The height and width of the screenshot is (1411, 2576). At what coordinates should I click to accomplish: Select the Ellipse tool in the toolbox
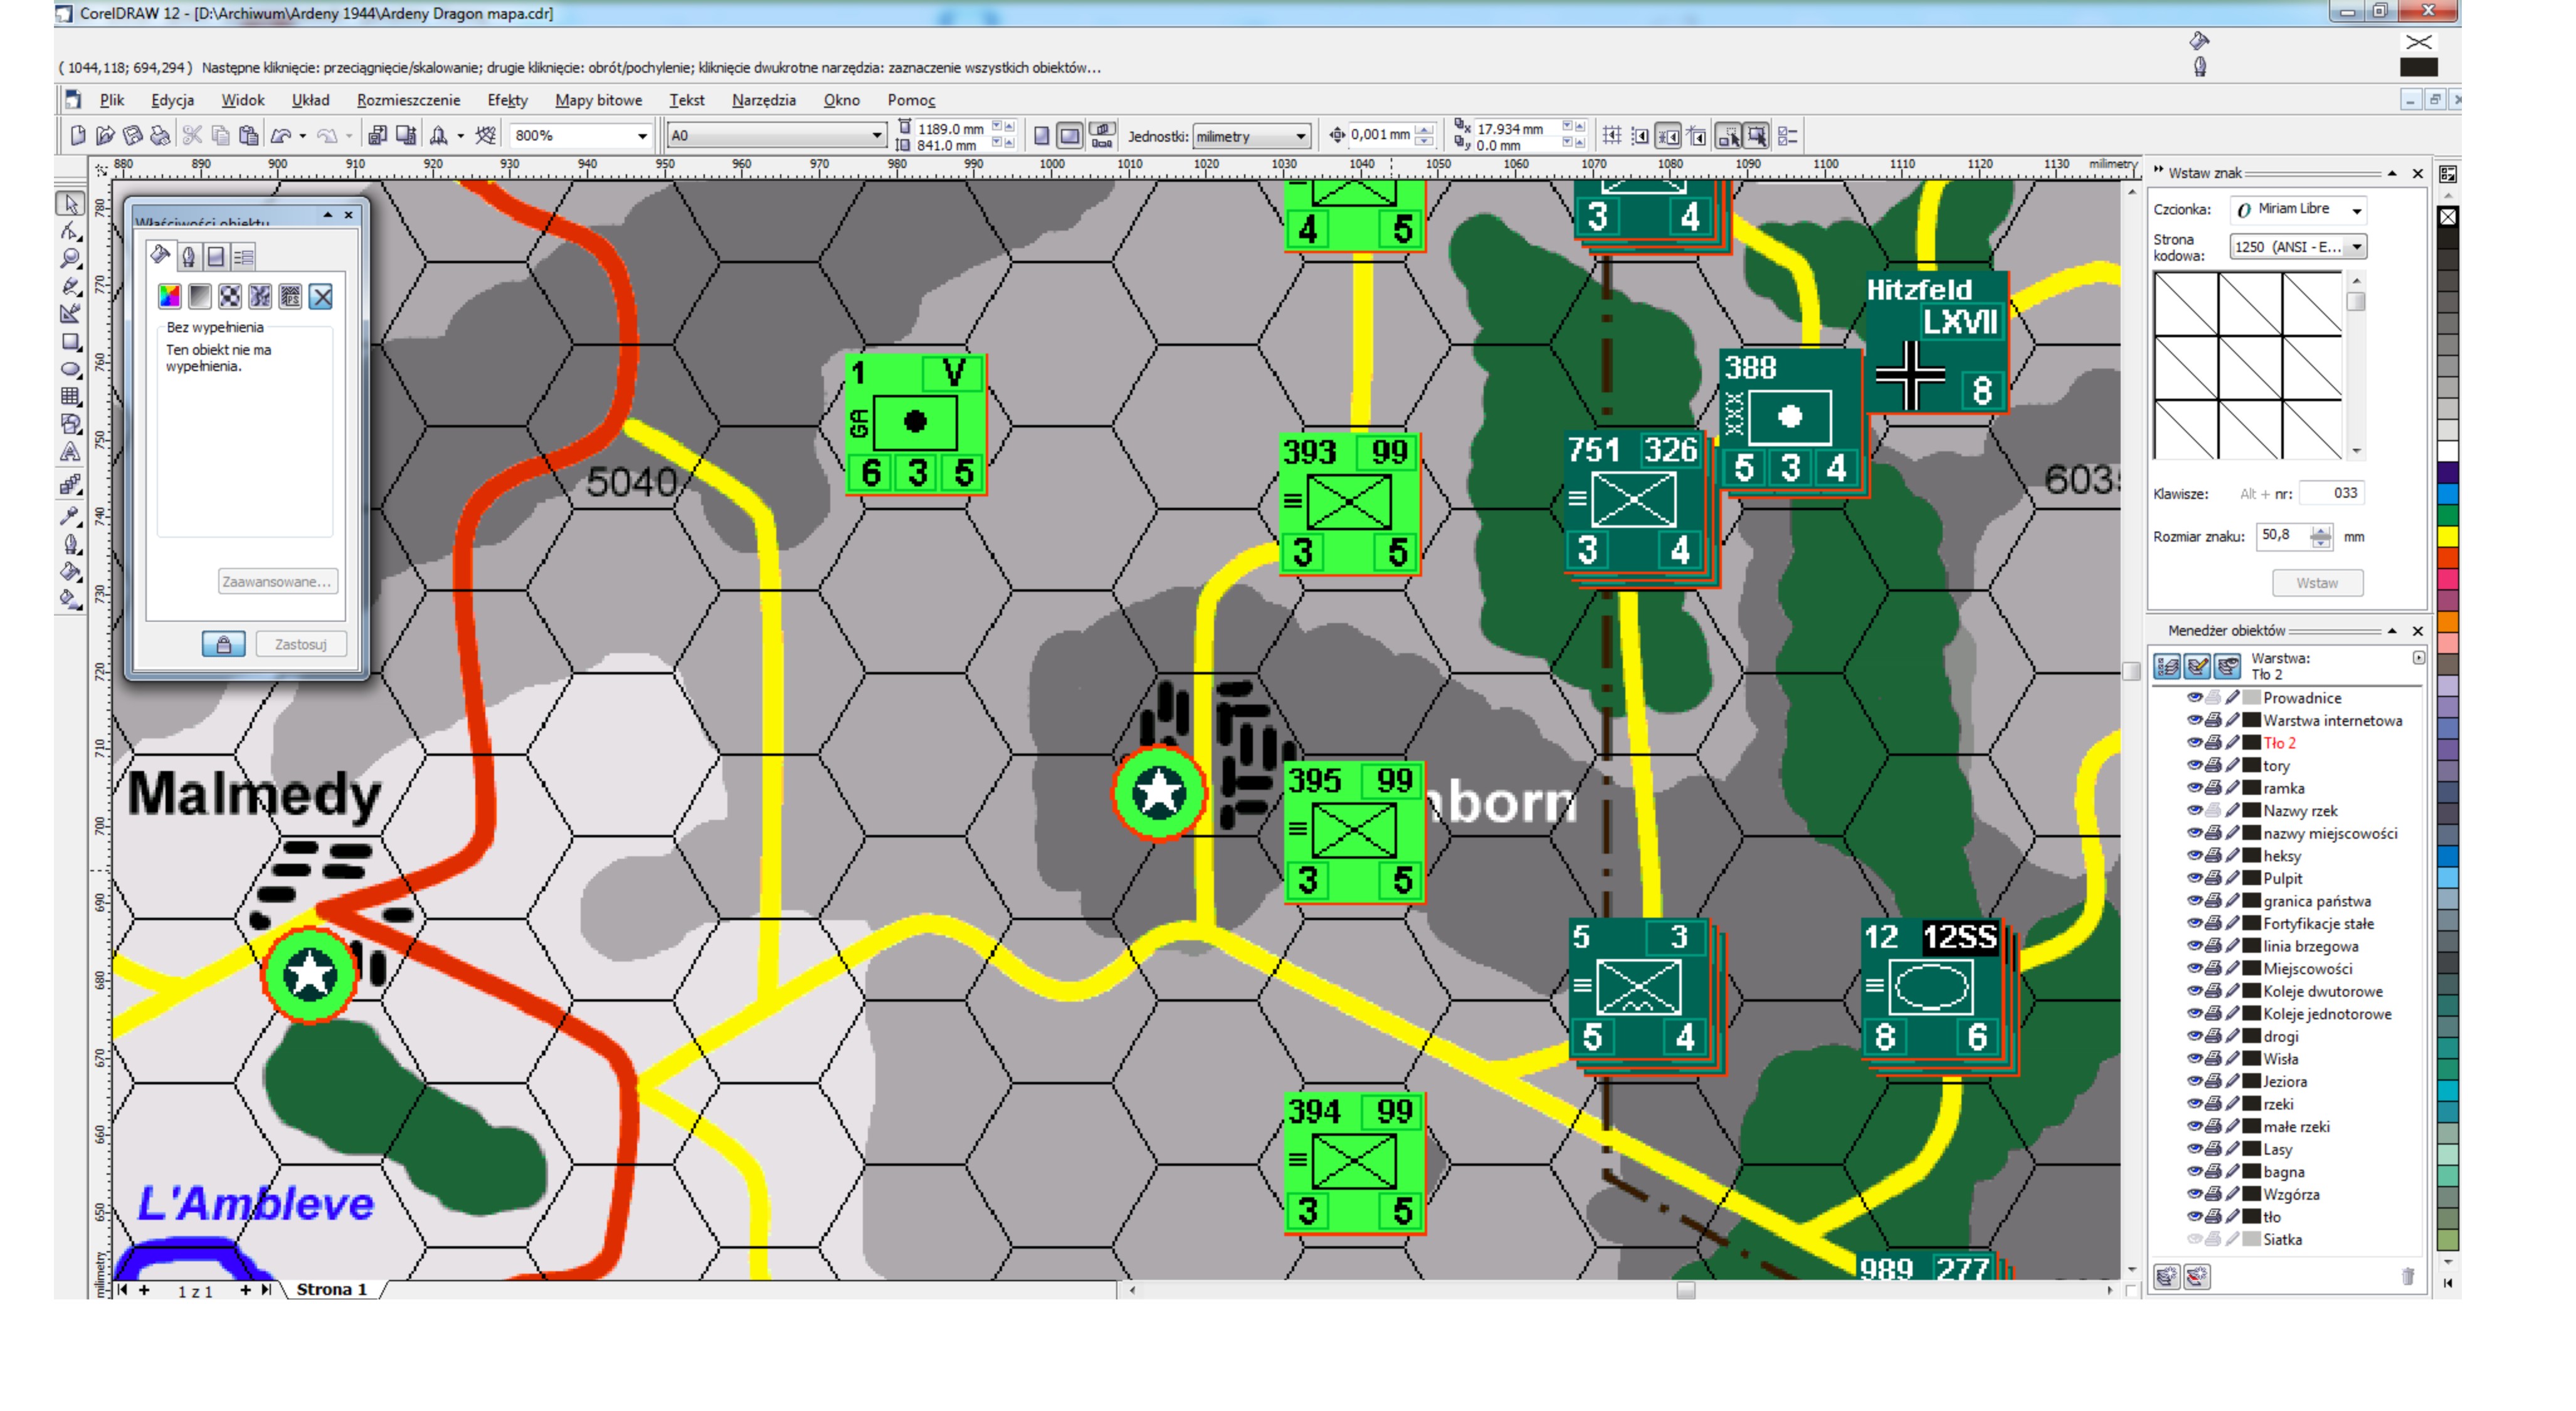tap(70, 370)
